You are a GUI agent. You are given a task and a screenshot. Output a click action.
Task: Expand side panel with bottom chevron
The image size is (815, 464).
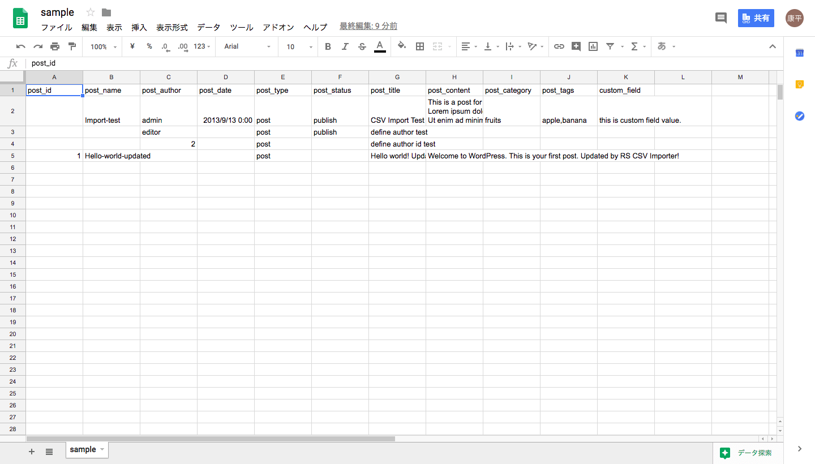tap(800, 449)
